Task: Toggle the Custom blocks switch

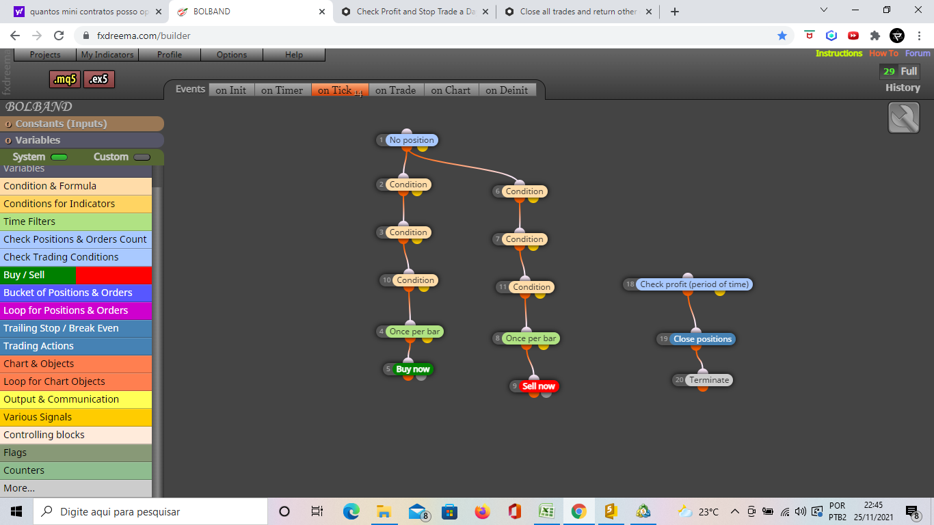Action: tap(142, 157)
